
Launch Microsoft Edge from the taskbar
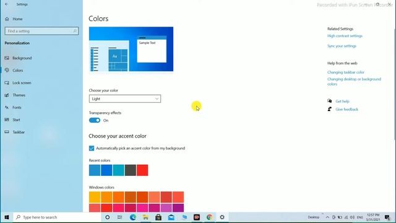[133, 217]
